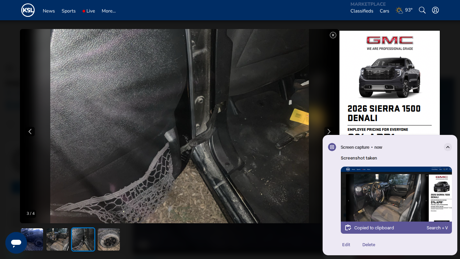This screenshot has width=460, height=259.
Task: Close the photo gallery viewer
Action: click(x=333, y=35)
